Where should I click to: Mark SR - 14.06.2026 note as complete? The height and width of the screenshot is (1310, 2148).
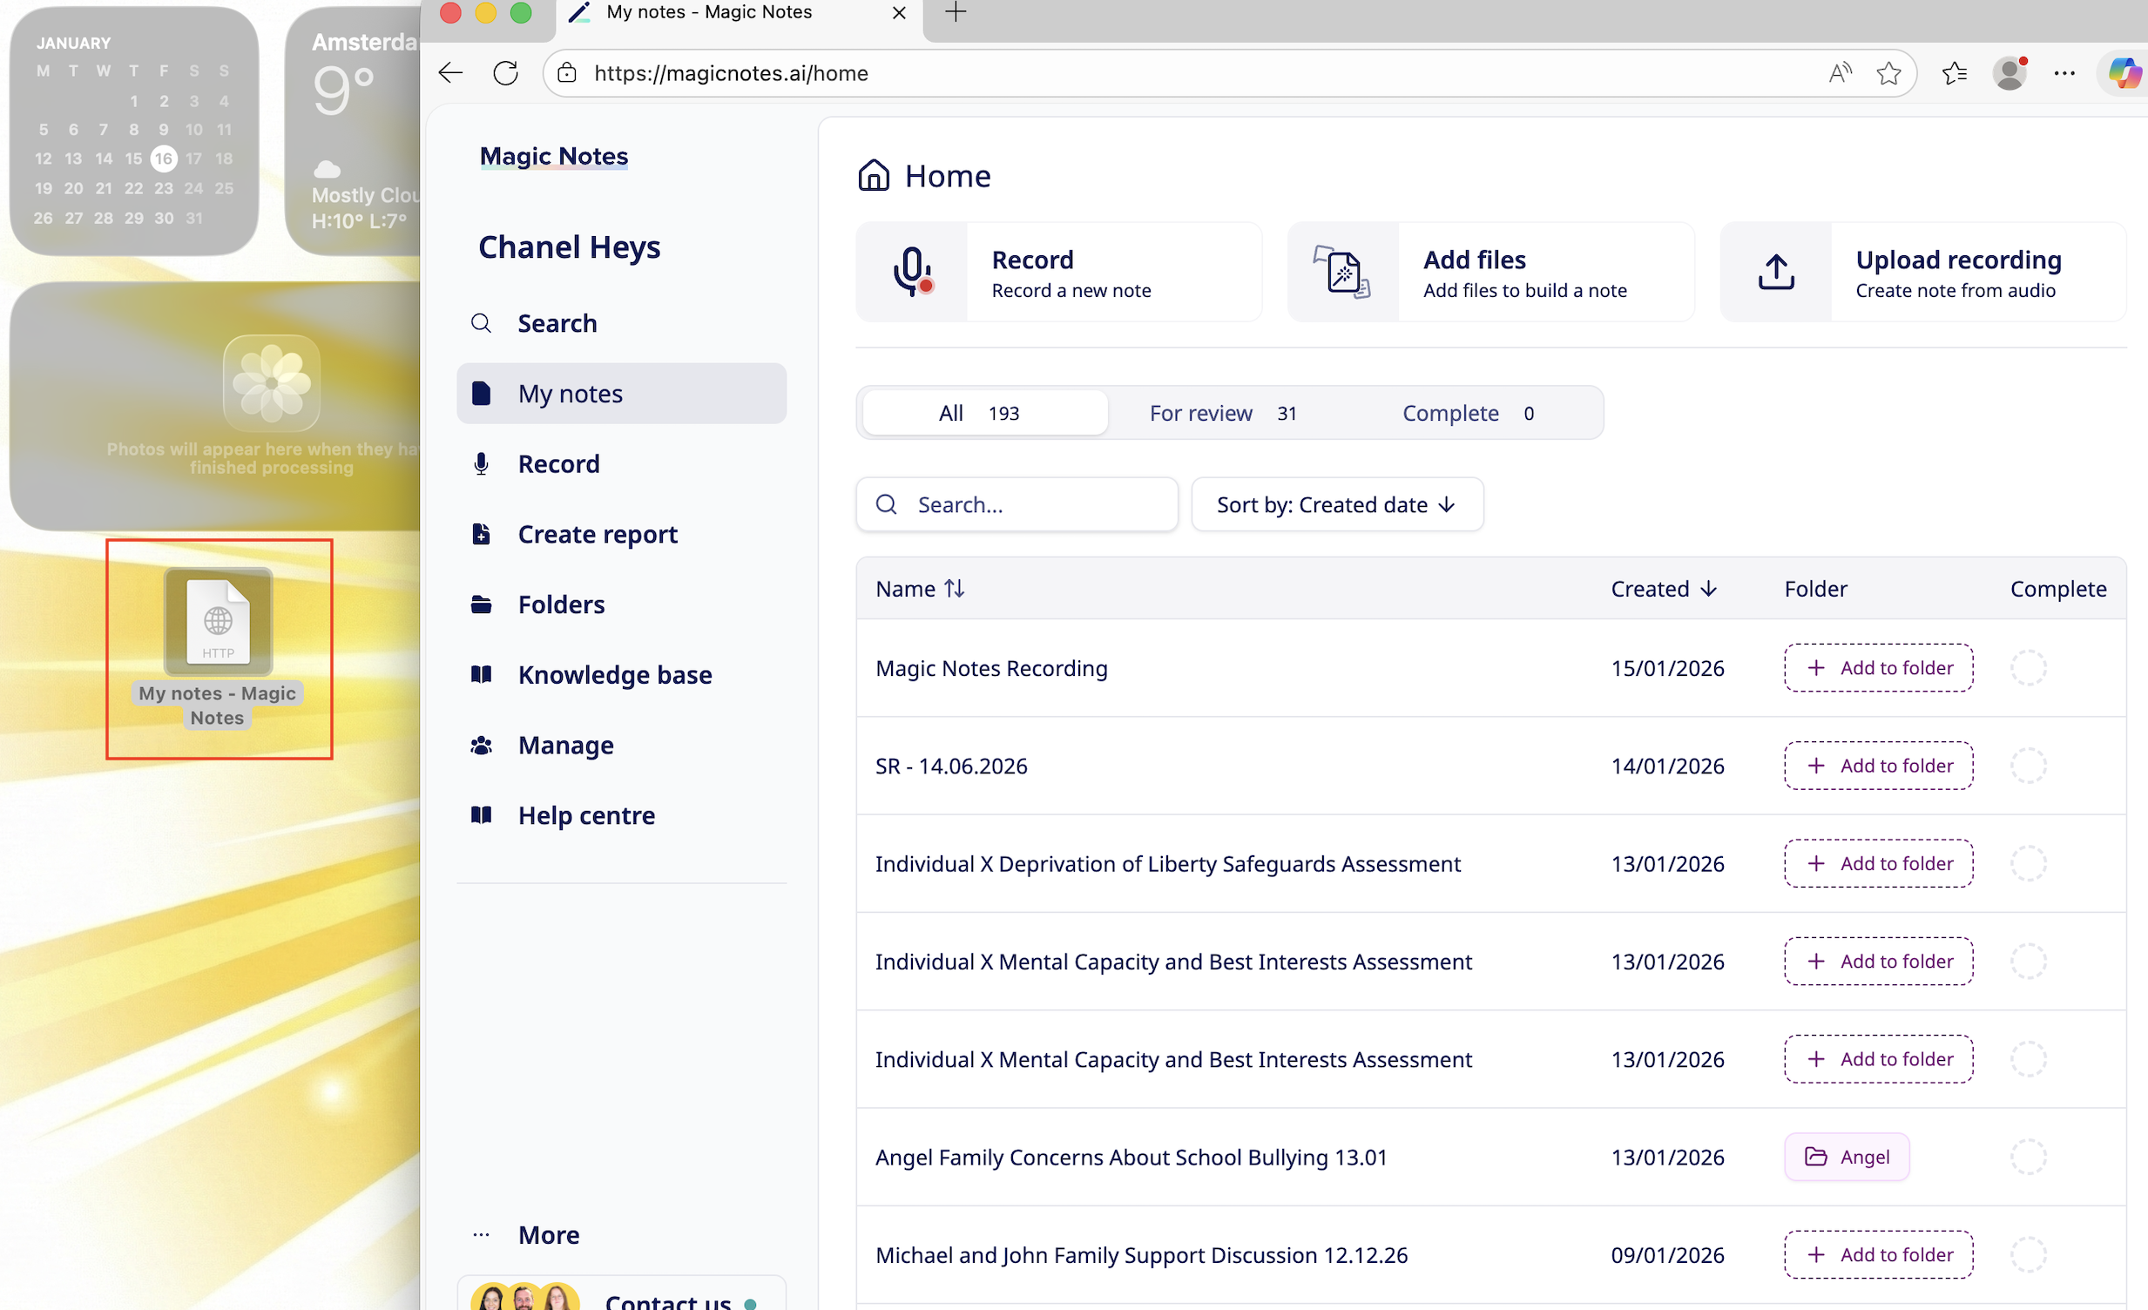click(x=2028, y=766)
